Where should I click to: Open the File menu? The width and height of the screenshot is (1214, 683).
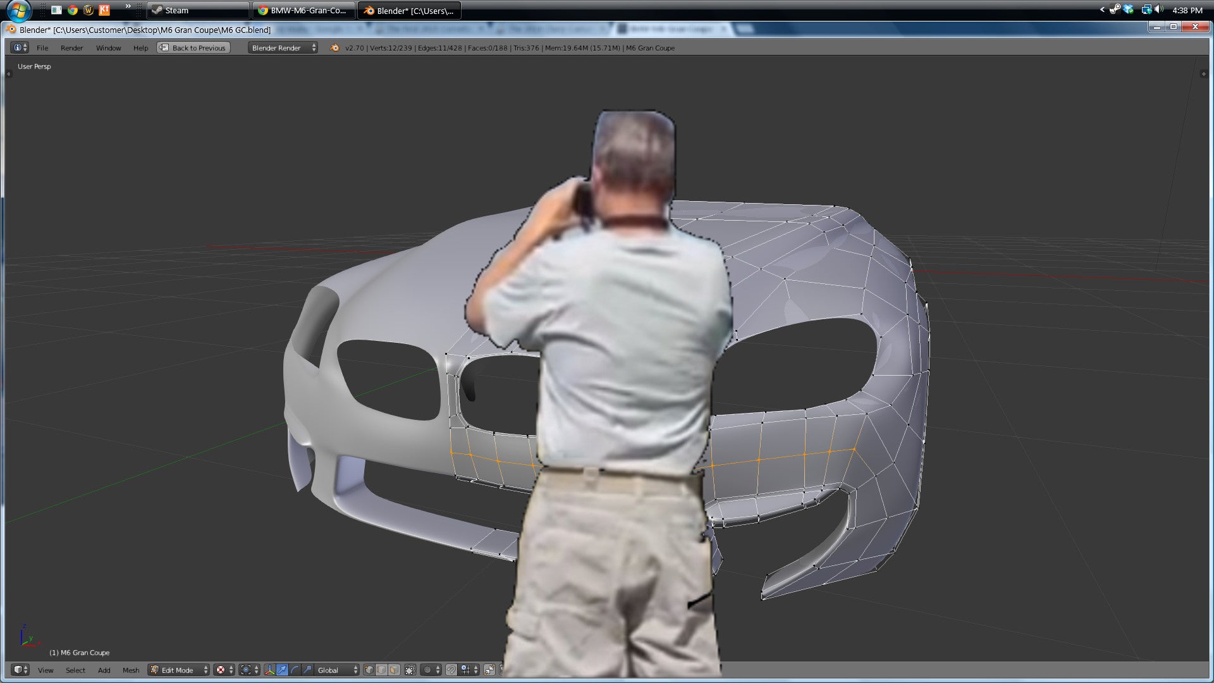point(42,48)
